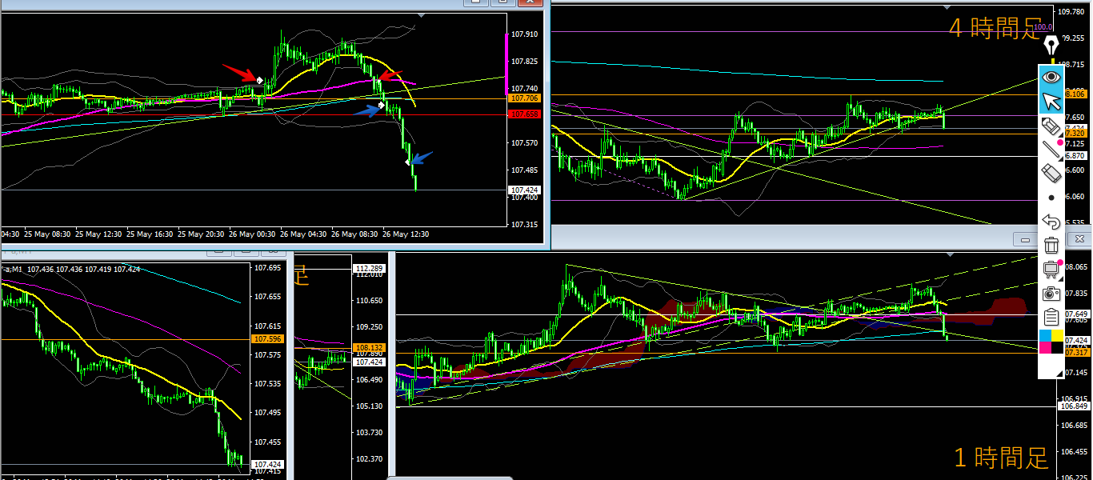
Task: Click the orange 107.596 price label in M1 chart
Action: pyautogui.click(x=268, y=339)
